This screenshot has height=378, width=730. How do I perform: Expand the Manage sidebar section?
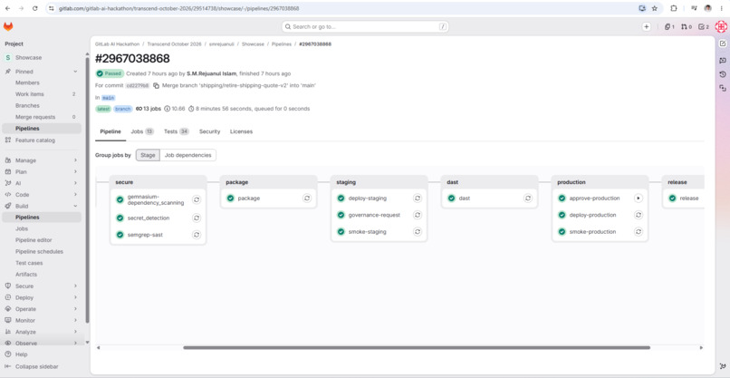75,160
